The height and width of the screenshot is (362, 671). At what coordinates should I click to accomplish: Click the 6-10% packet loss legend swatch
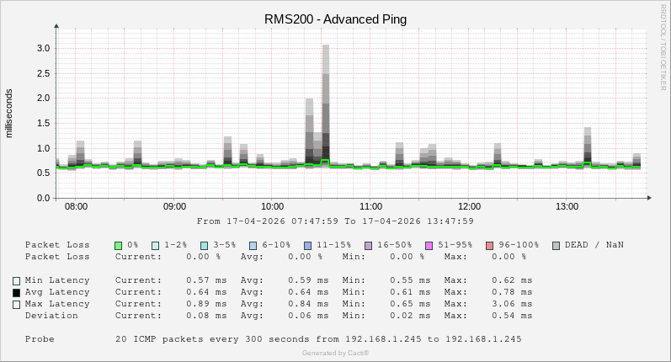[x=253, y=245]
